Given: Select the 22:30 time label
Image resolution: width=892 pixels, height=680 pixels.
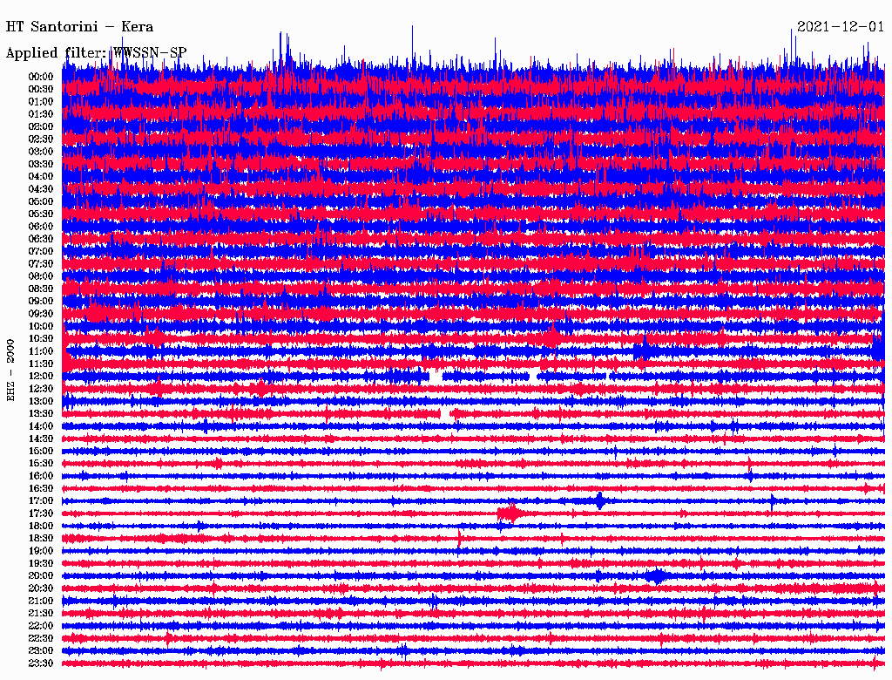Looking at the screenshot, I should tap(41, 638).
